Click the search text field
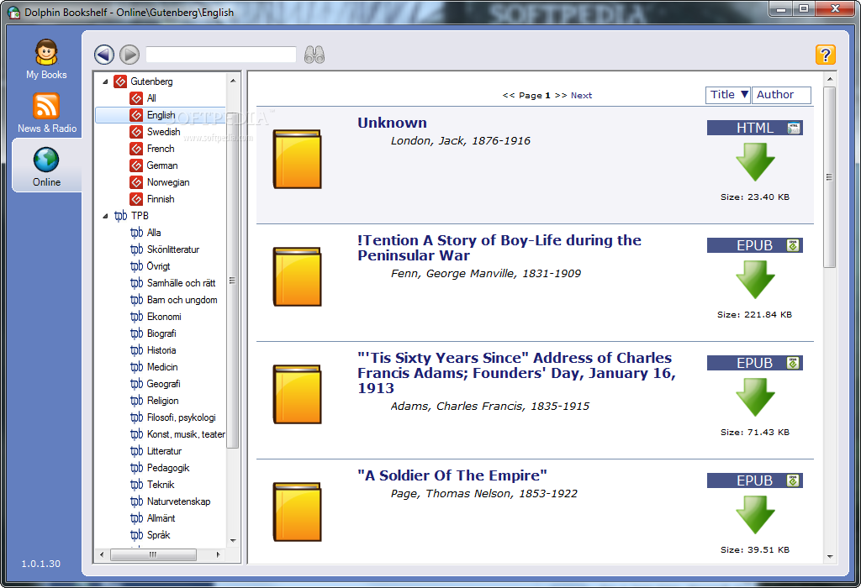Image resolution: width=861 pixels, height=588 pixels. point(221,55)
